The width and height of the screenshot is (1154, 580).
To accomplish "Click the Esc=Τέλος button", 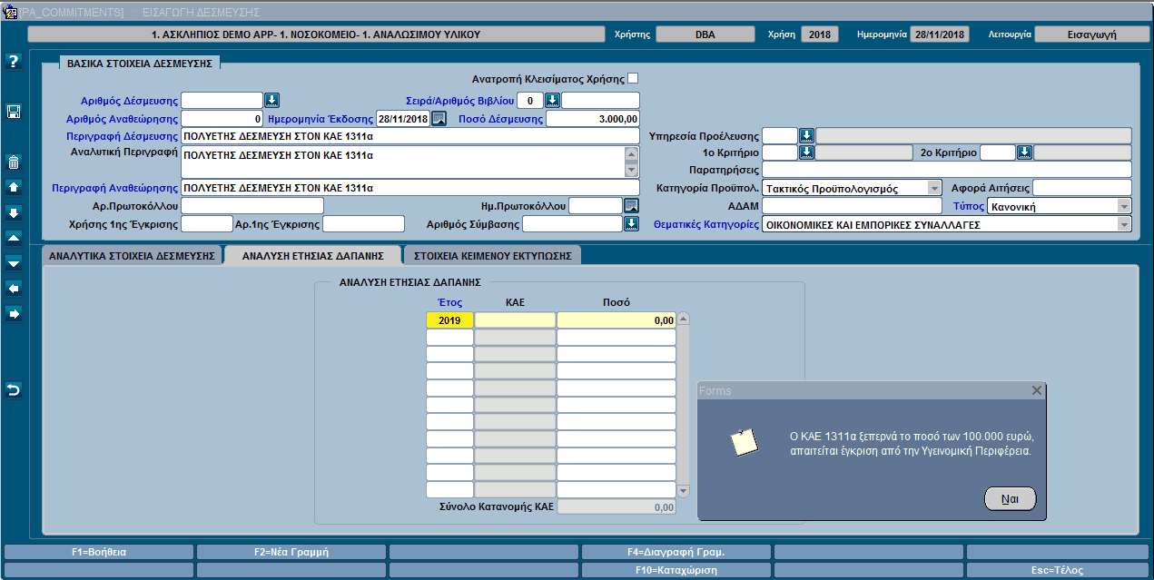I will 1060,571.
